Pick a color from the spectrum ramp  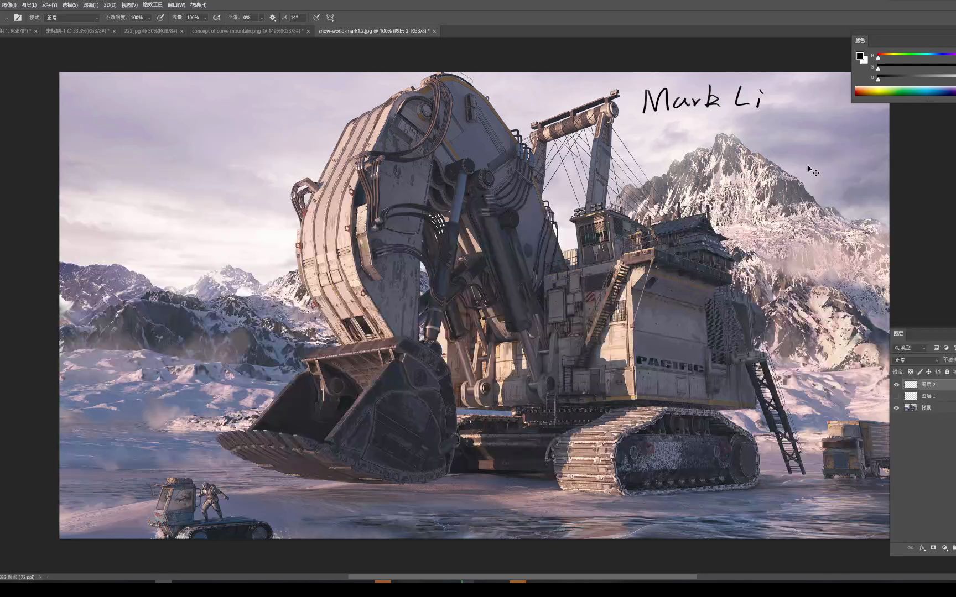click(905, 91)
